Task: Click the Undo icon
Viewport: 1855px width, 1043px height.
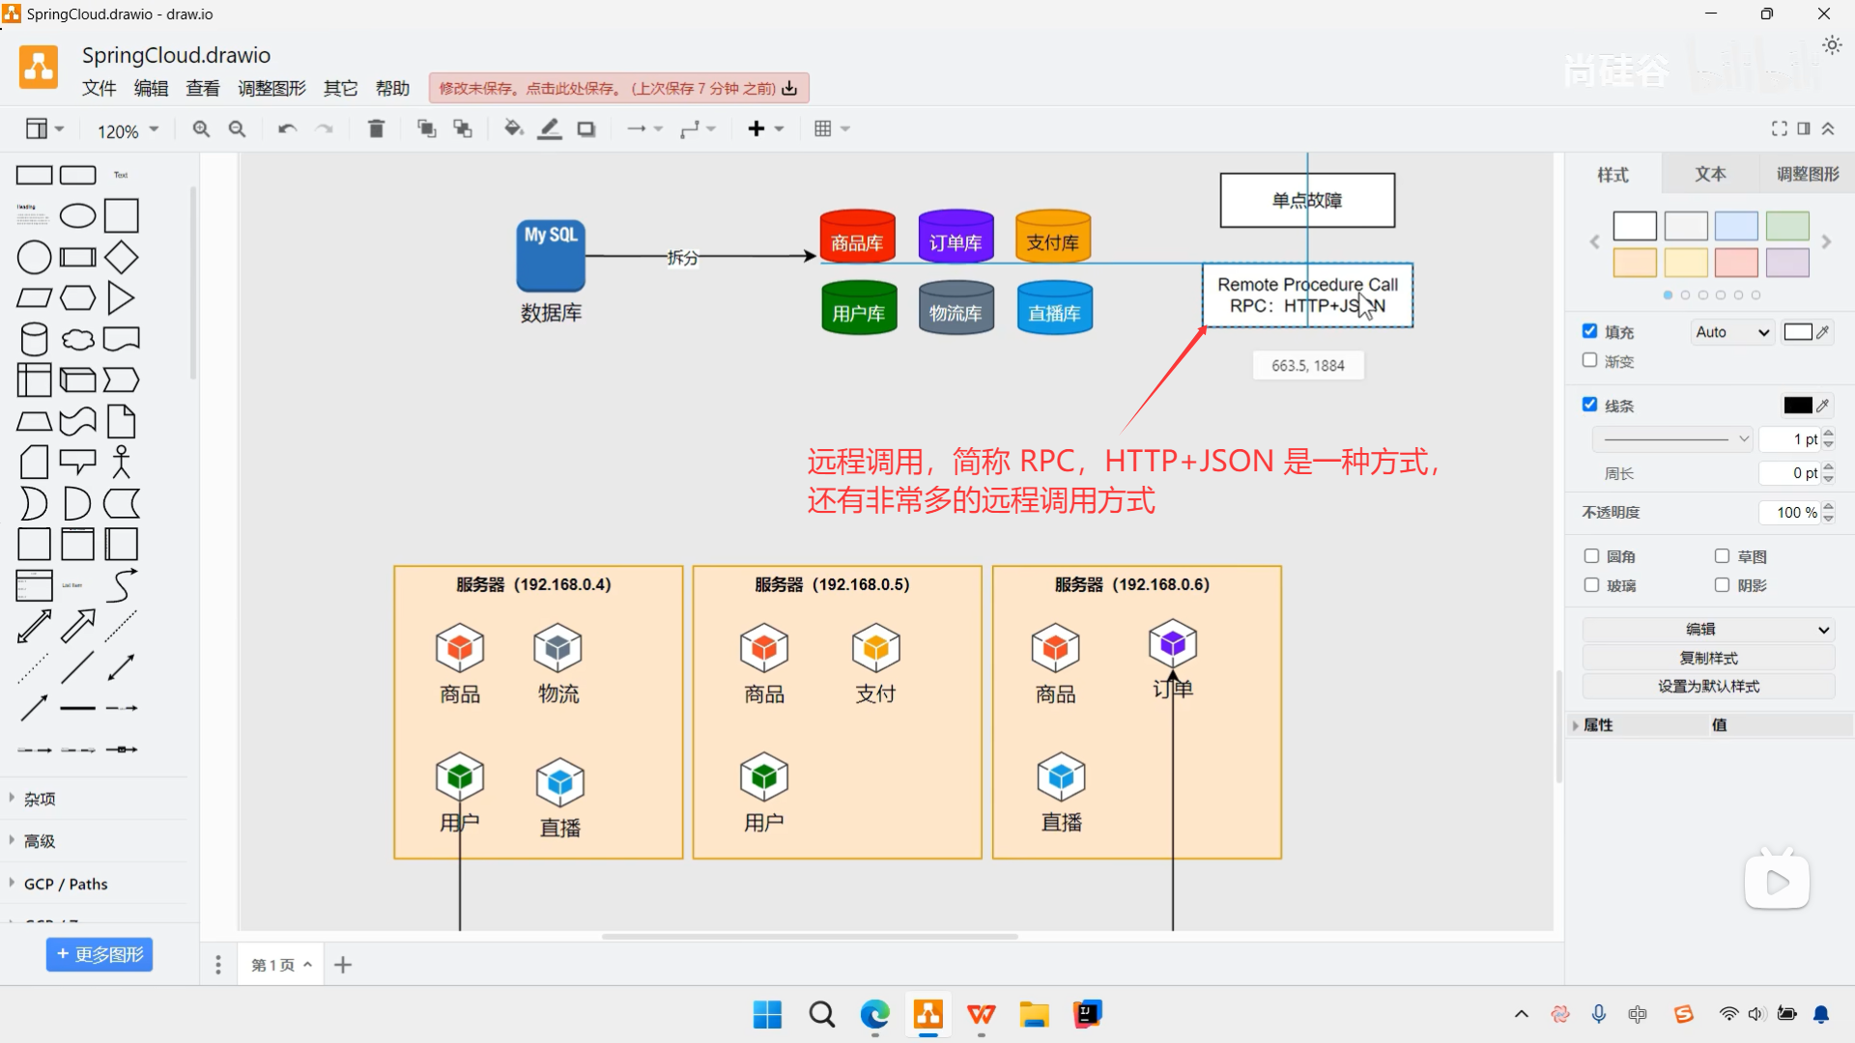Action: (286, 127)
